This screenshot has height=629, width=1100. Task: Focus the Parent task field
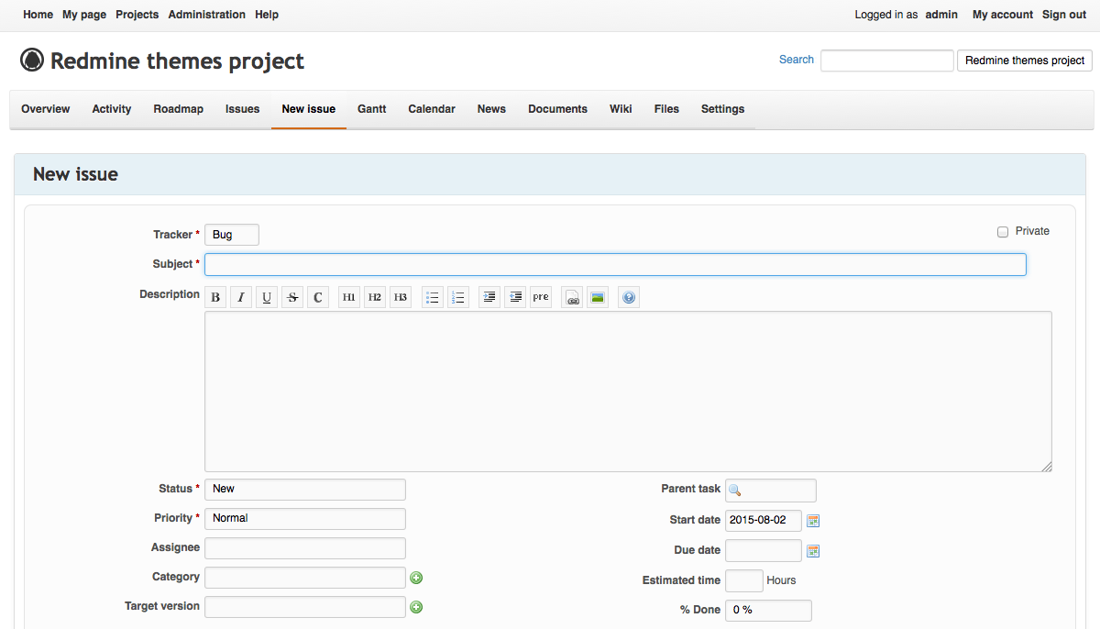tap(771, 491)
